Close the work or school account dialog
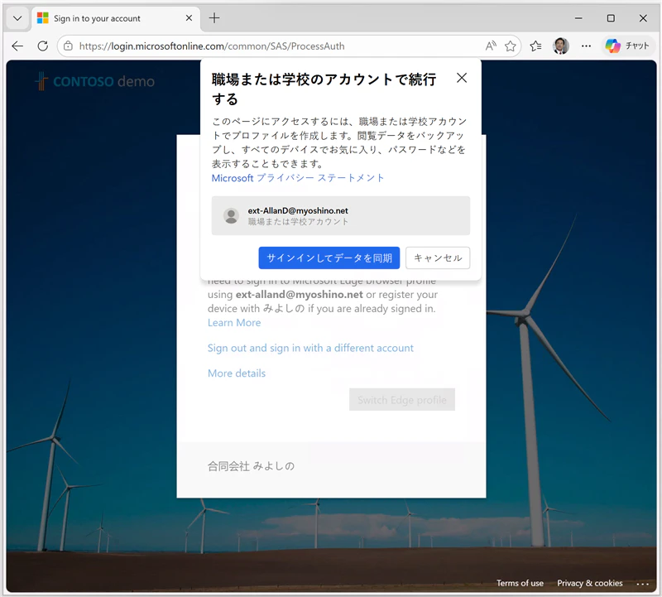The width and height of the screenshot is (662, 597). tap(462, 78)
